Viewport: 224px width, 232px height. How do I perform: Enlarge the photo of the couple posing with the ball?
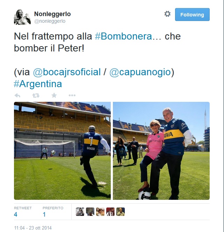161,151
